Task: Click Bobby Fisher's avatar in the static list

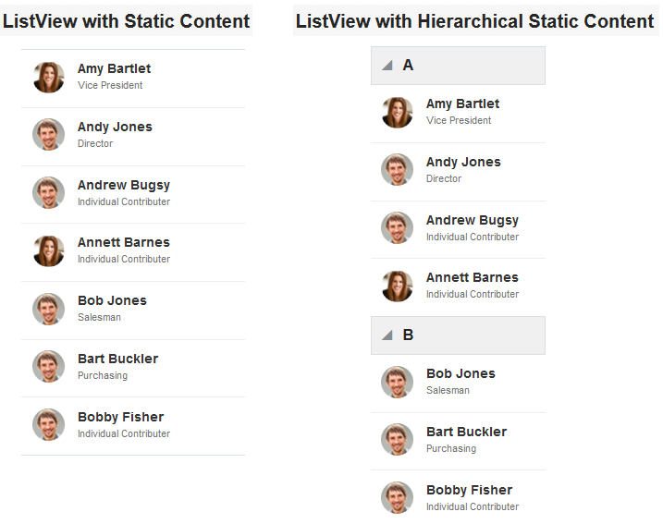Action: (x=49, y=425)
